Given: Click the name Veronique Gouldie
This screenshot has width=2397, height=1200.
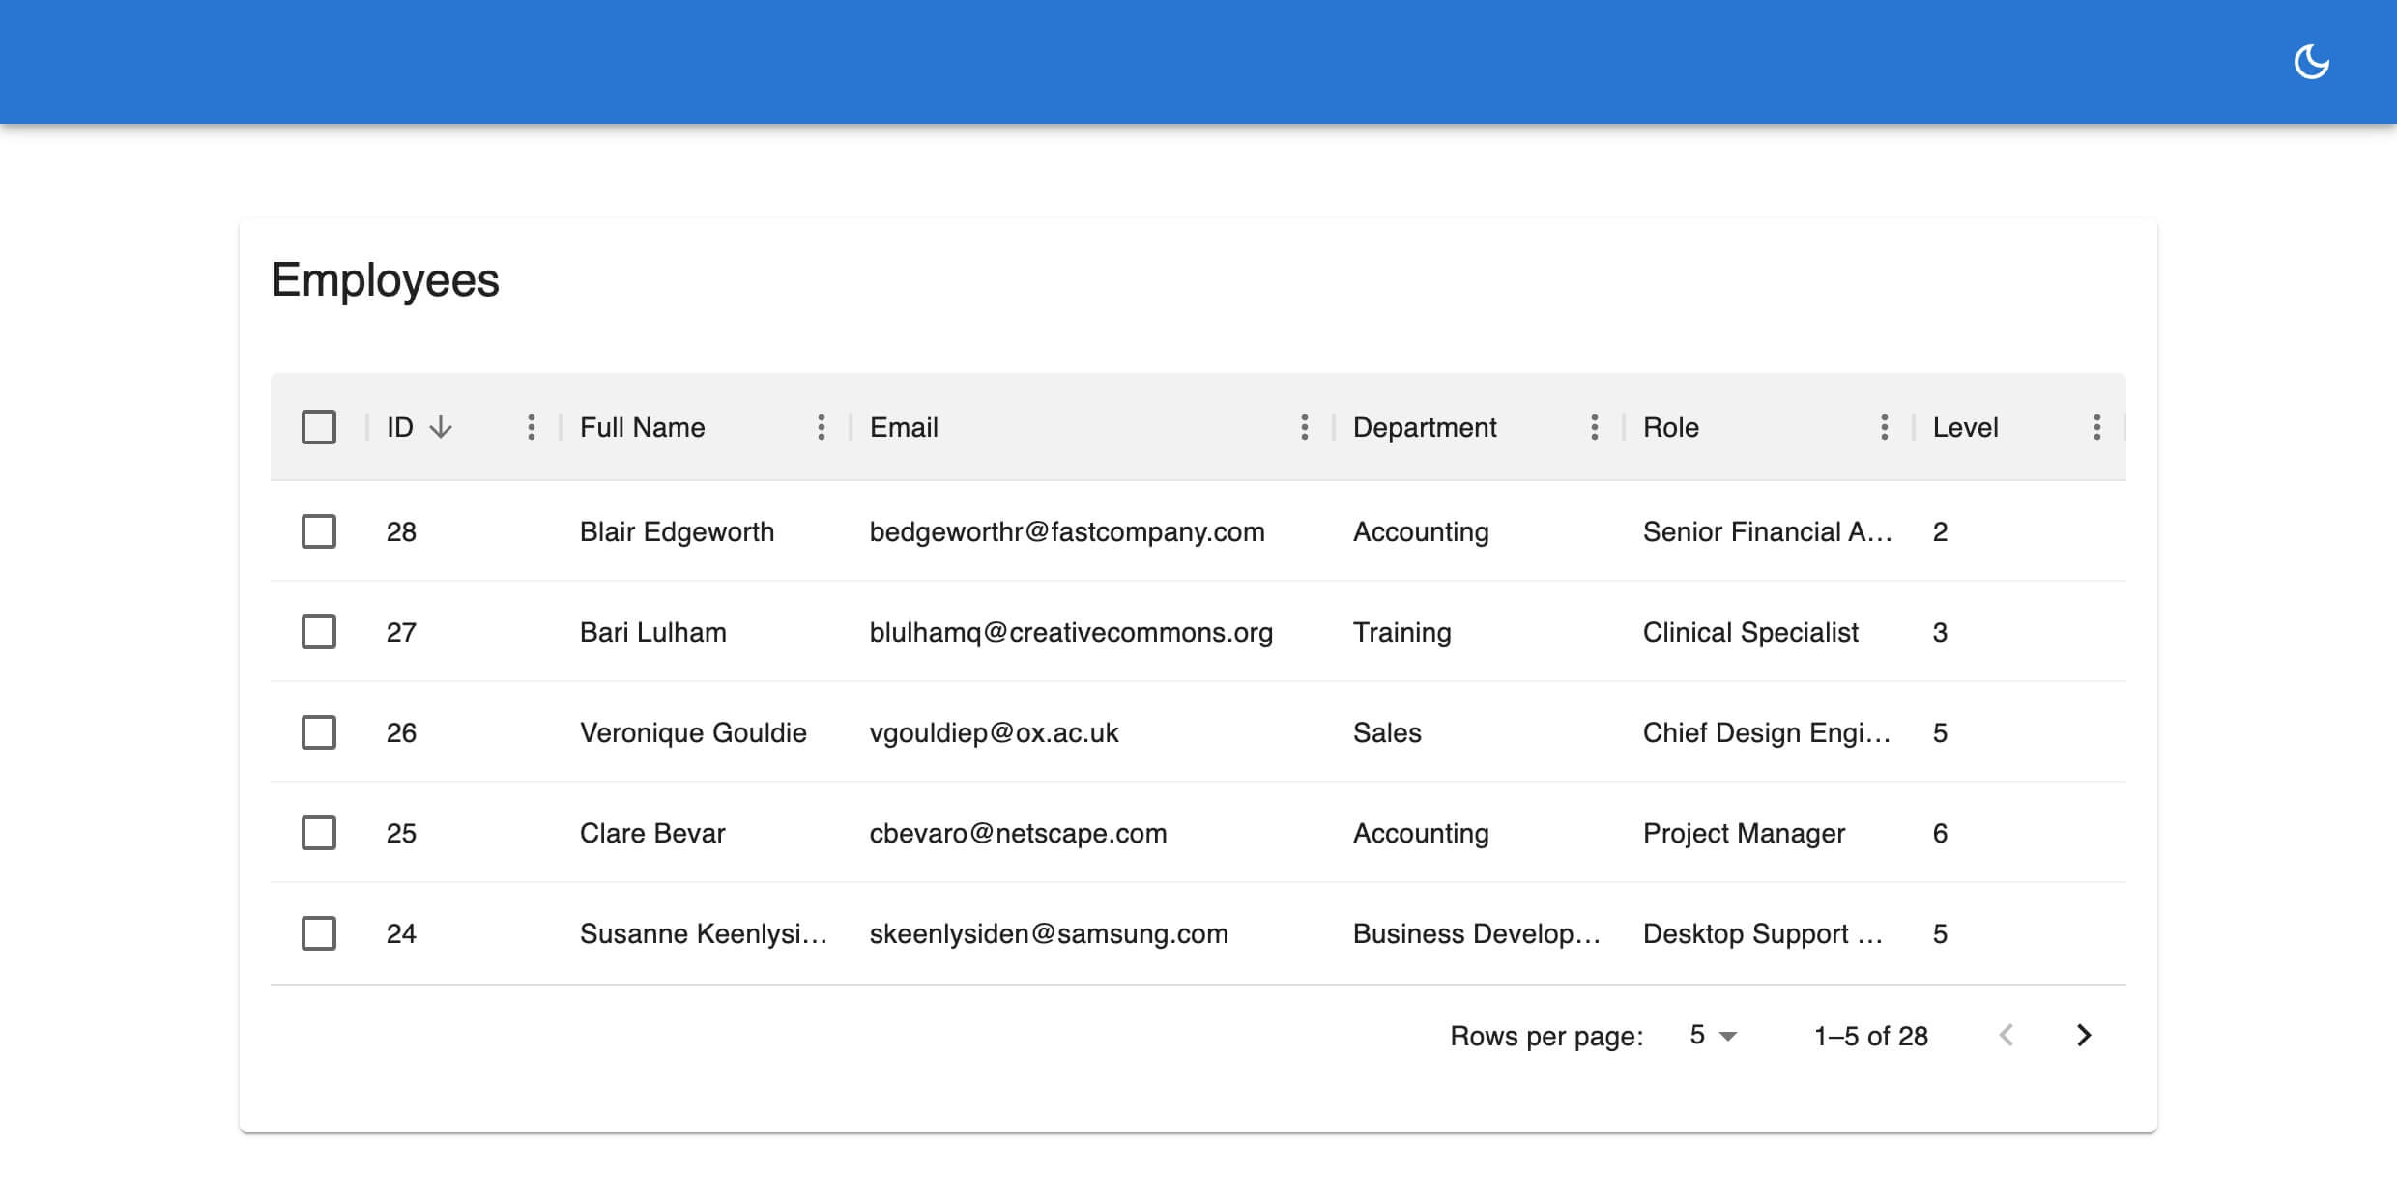Looking at the screenshot, I should (x=693, y=732).
